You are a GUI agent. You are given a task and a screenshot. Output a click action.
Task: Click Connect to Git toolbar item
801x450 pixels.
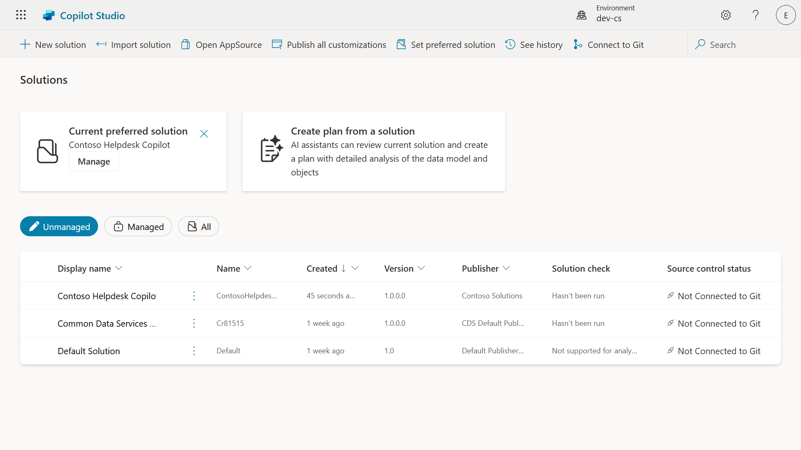tap(609, 45)
